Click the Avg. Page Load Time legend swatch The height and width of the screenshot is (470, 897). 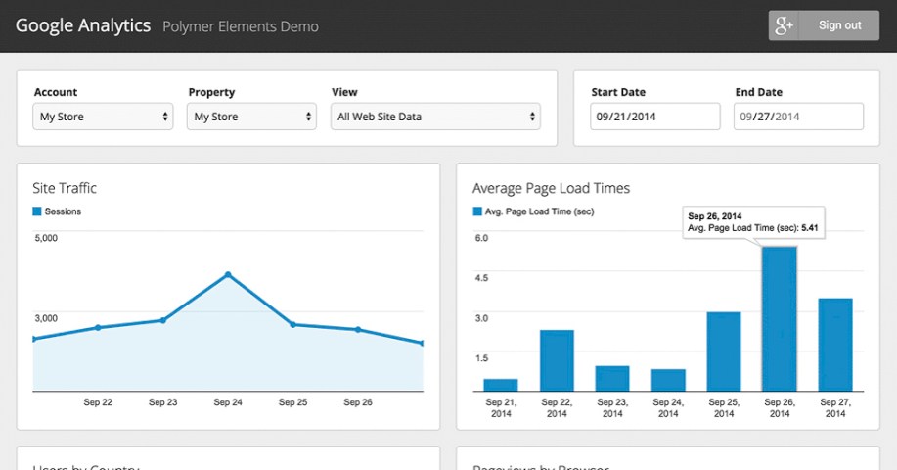point(477,211)
